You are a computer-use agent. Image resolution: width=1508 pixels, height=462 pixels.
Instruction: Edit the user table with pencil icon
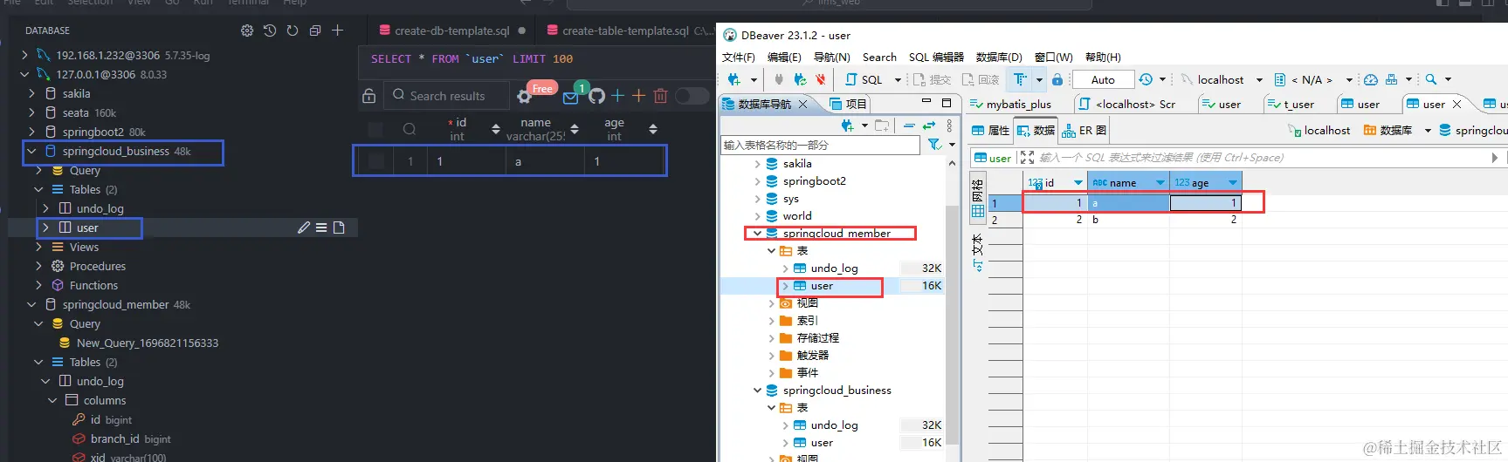304,228
